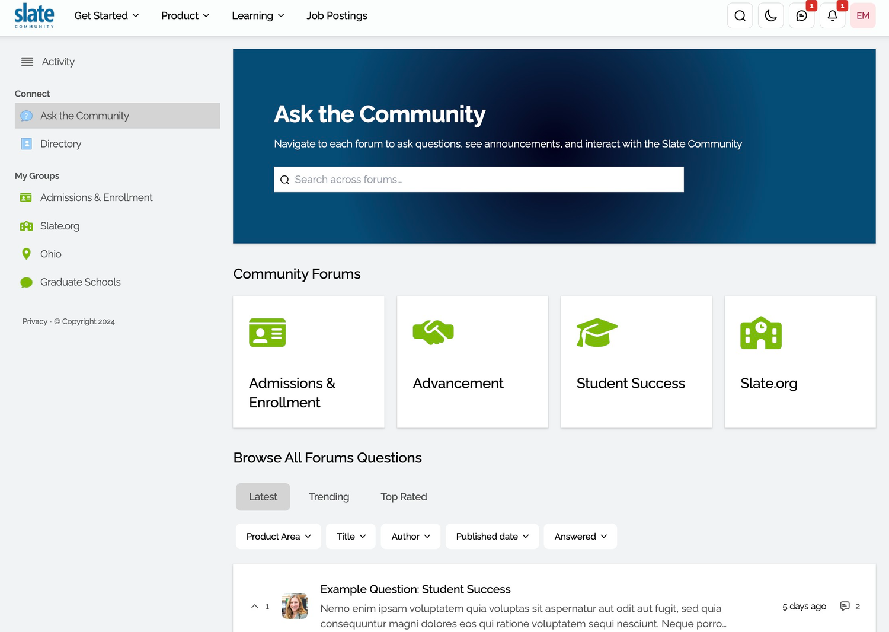Viewport: 889px width, 632px height.
Task: Open the Learning menu
Action: (x=258, y=15)
